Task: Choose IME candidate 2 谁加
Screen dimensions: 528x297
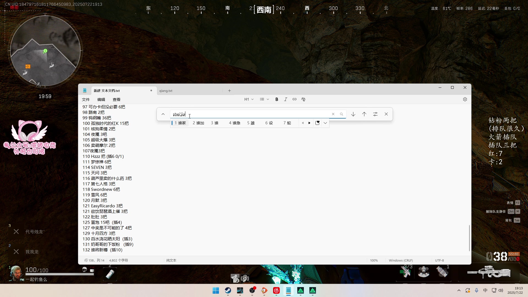Action: tap(198, 123)
